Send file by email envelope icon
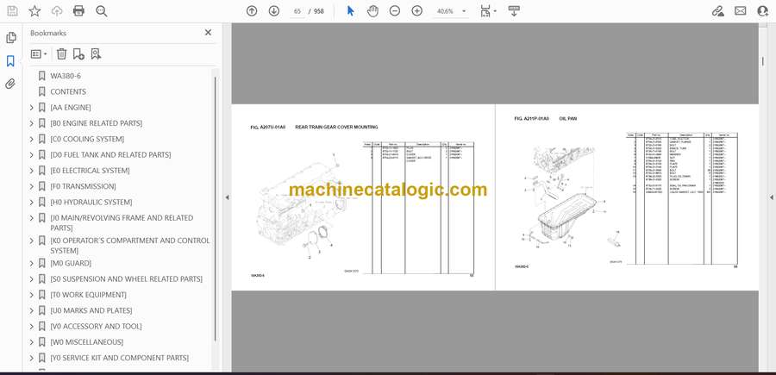This screenshot has height=375, width=776. coord(741,11)
